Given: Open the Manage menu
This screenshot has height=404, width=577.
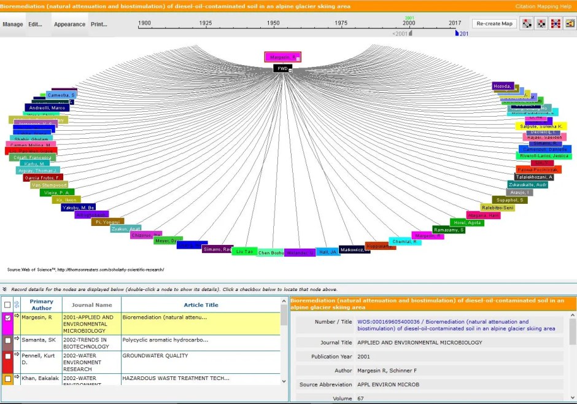Looking at the screenshot, I should click(x=12, y=24).
